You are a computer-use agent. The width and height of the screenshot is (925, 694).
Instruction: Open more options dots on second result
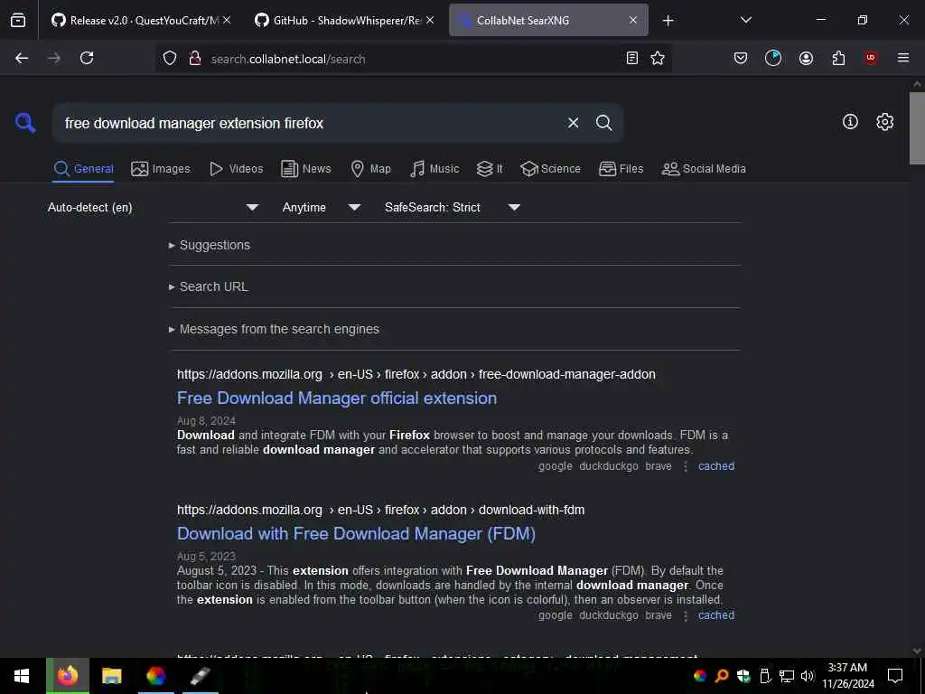pyautogui.click(x=686, y=616)
